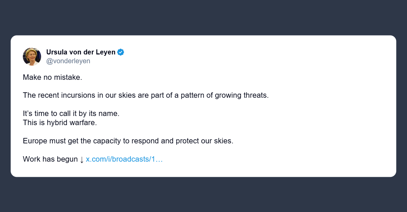Click the sentence starting "Europe must get"
The height and width of the screenshot is (212, 407).
(128, 141)
